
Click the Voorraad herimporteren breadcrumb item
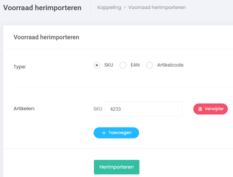click(157, 7)
